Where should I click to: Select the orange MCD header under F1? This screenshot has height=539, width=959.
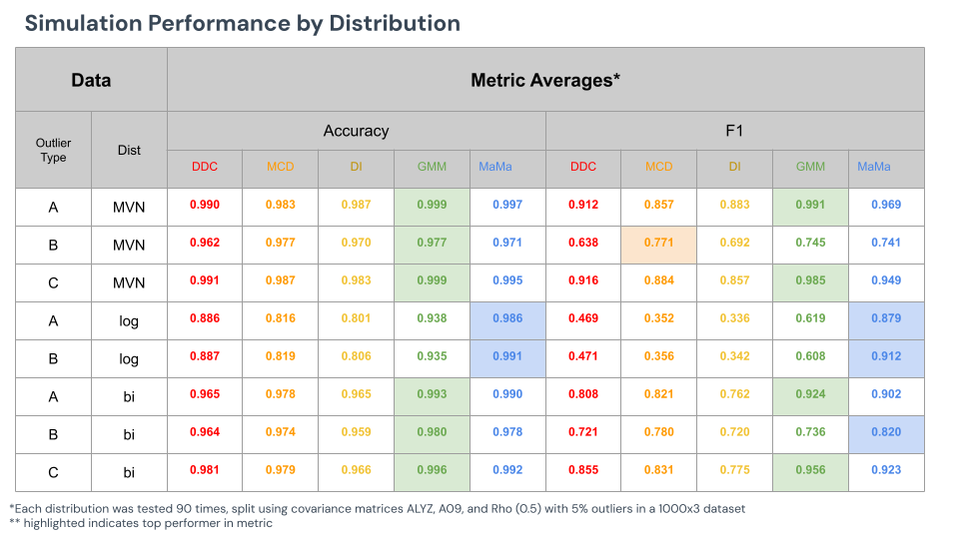tap(658, 167)
